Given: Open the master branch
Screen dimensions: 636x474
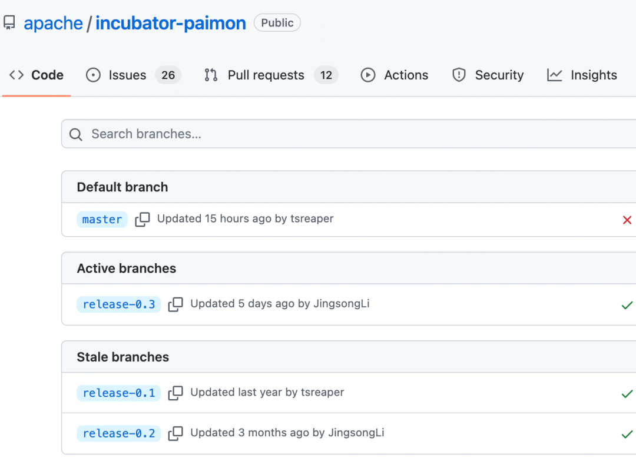Looking at the screenshot, I should (x=102, y=220).
